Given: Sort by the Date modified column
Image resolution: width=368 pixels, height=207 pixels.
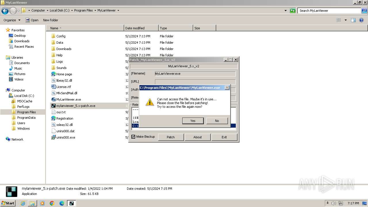Looking at the screenshot, I should click(141, 28).
